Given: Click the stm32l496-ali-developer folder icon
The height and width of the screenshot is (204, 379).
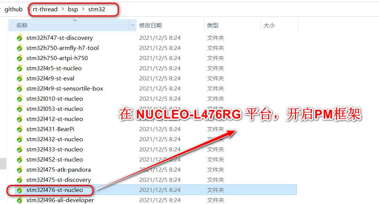Looking at the screenshot, I should point(20,200).
